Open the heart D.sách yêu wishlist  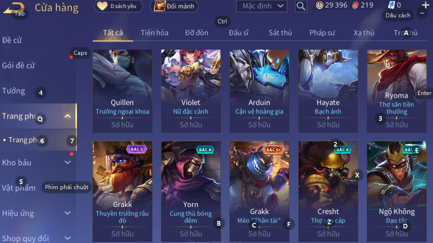119,6
